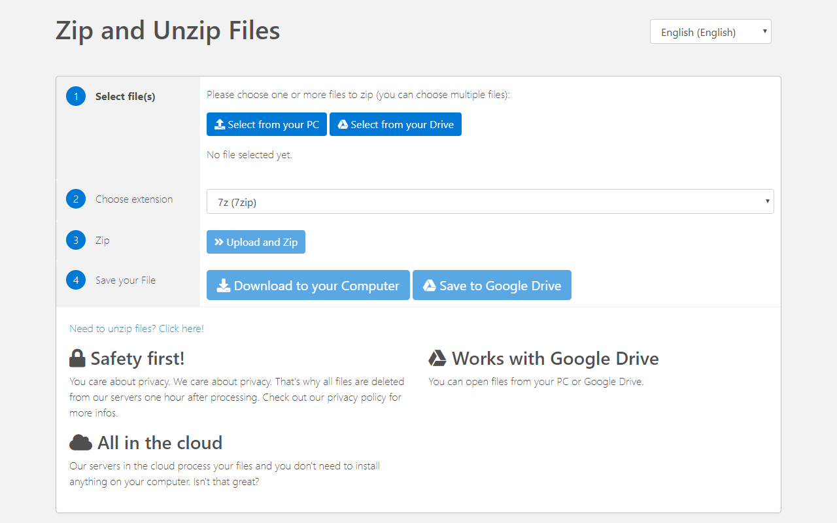Click the download icon on Download to your Computer
This screenshot has height=523, width=837.
224,285
